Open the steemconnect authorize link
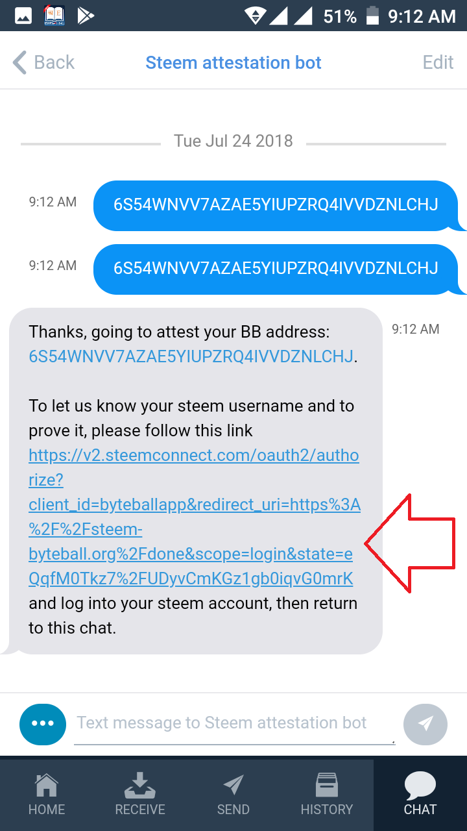The height and width of the screenshot is (831, 467). pyautogui.click(x=194, y=517)
